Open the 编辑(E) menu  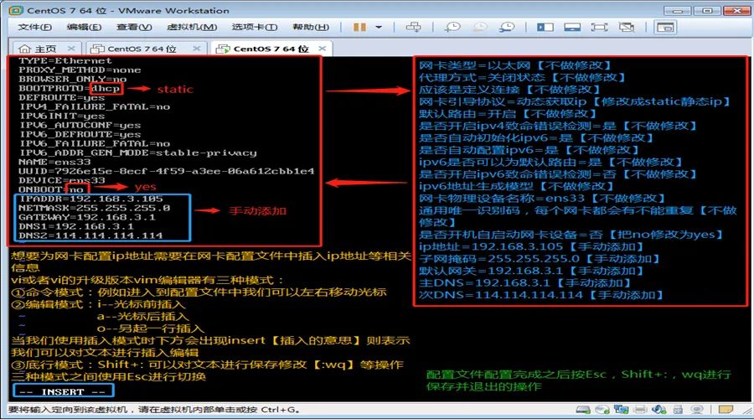84,27
